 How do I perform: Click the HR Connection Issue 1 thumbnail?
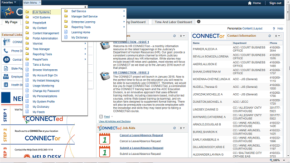(x=105, y=45)
